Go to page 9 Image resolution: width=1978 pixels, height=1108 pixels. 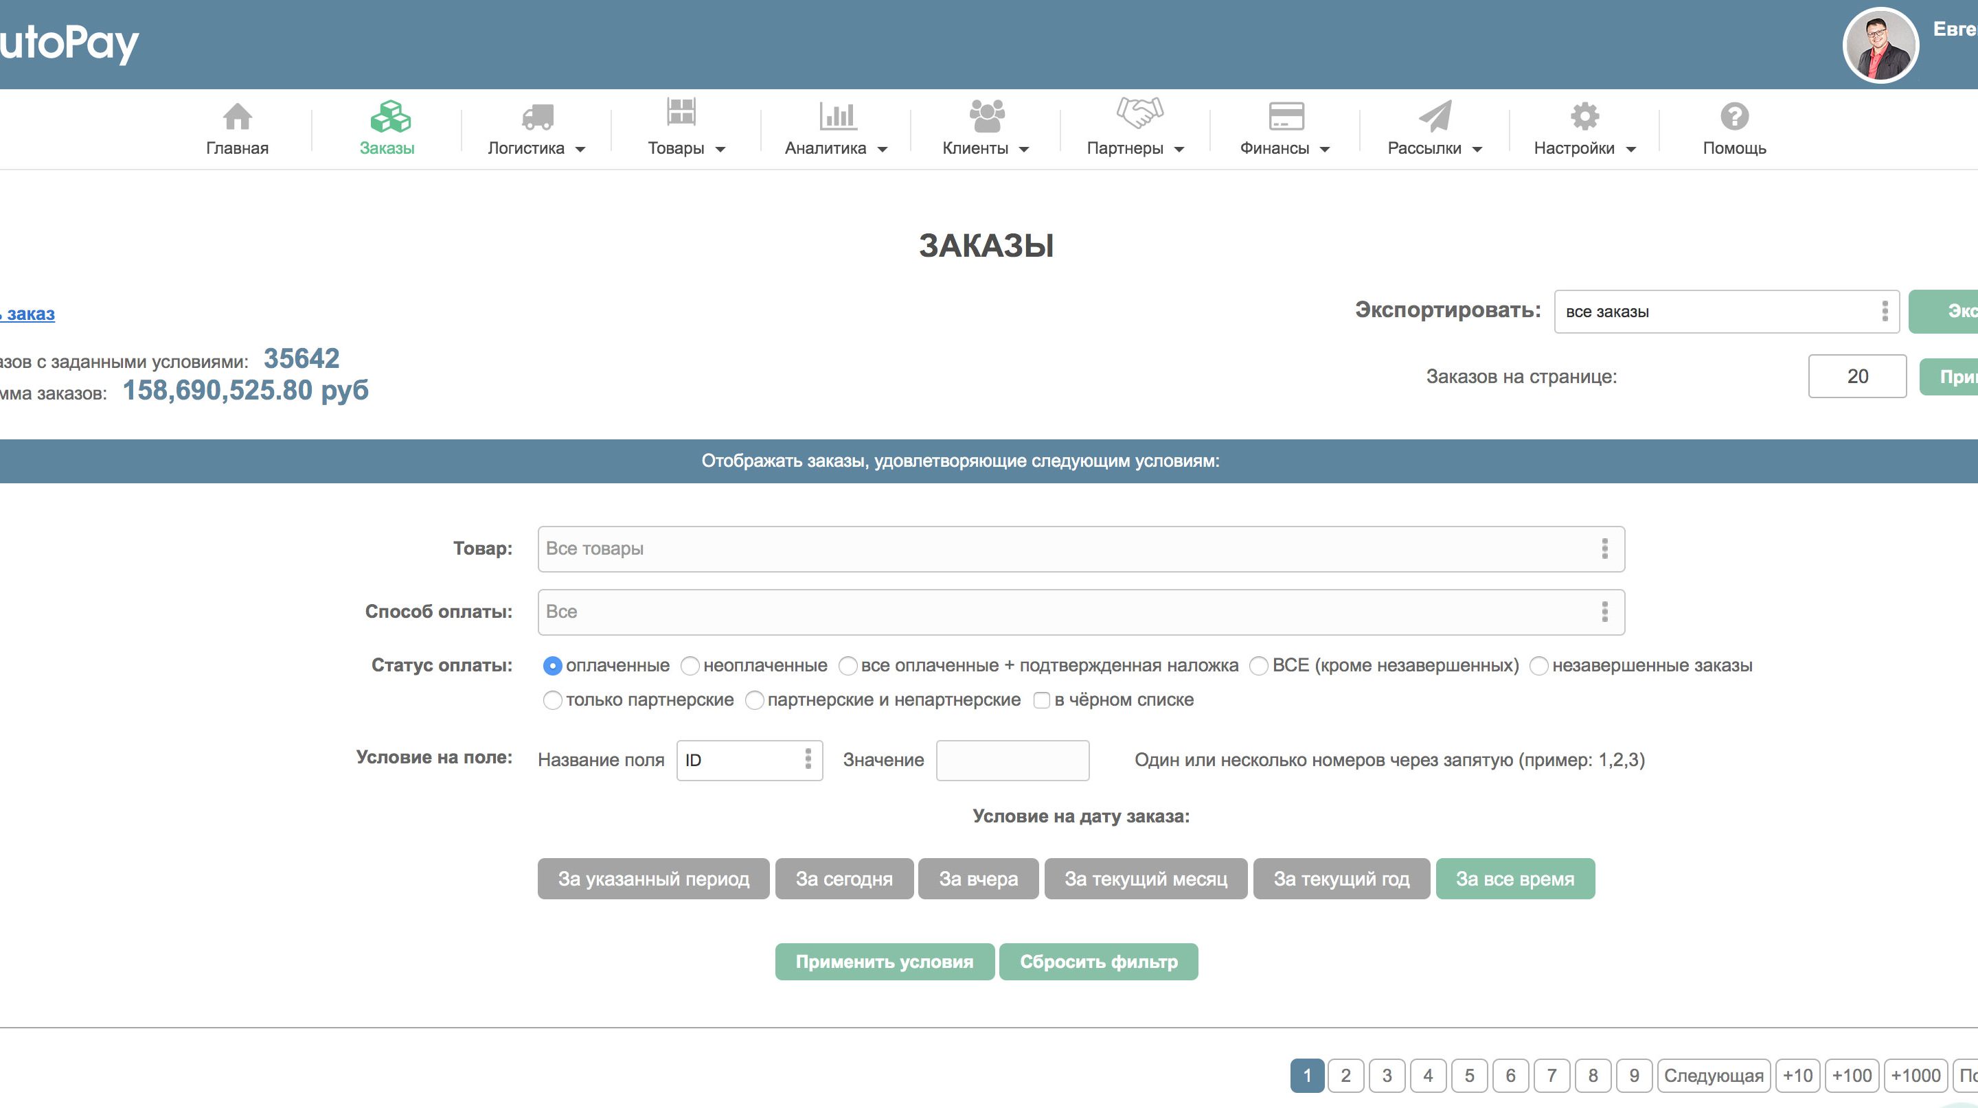[1634, 1076]
